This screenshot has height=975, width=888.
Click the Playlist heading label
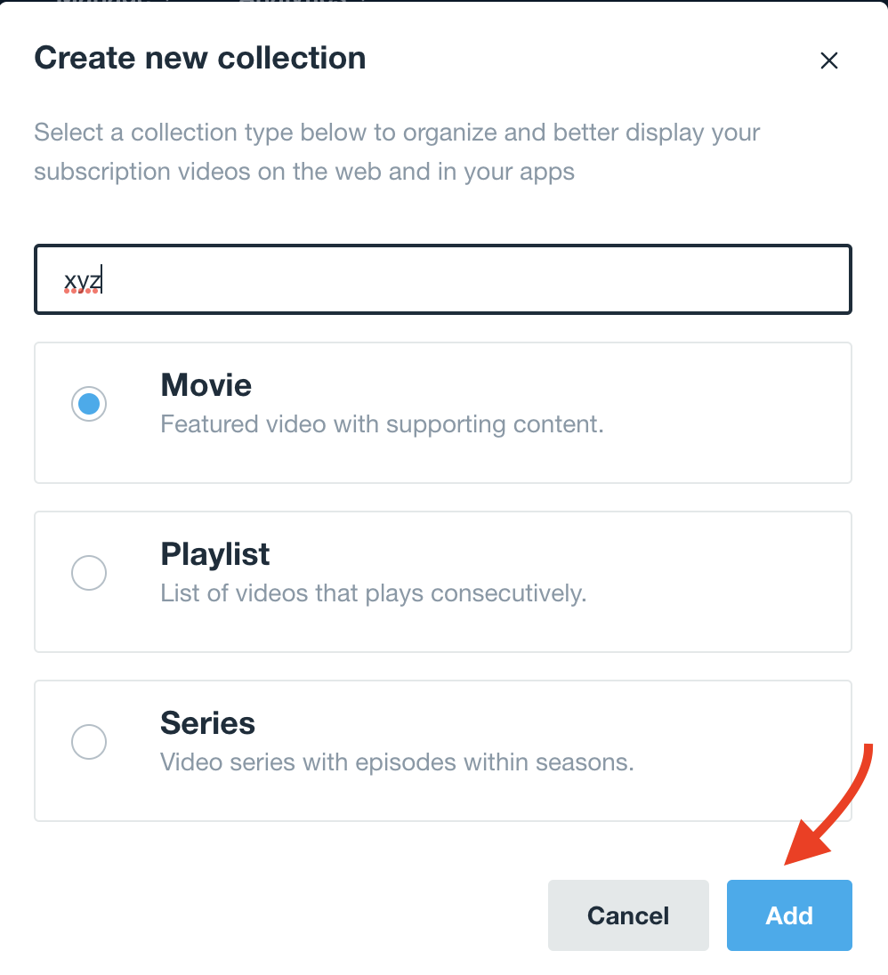pyautogui.click(x=214, y=554)
